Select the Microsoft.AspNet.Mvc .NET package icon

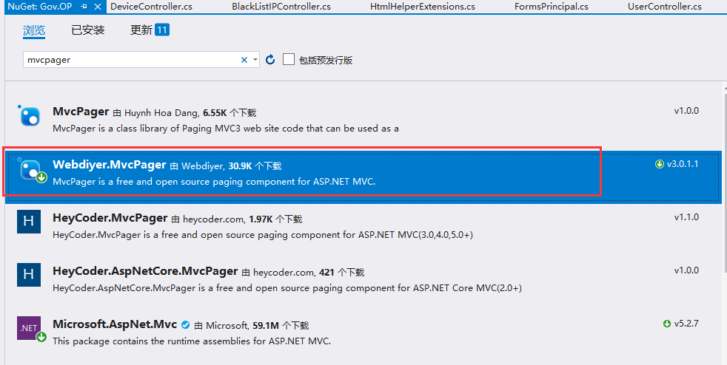coord(30,329)
